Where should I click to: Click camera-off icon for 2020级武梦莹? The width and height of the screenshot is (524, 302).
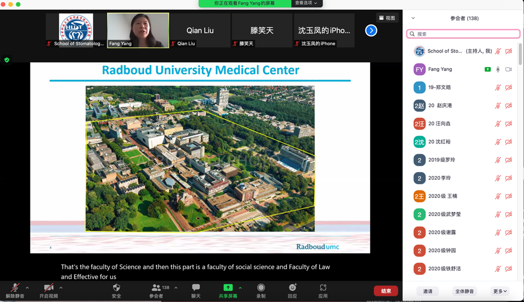[x=509, y=214]
